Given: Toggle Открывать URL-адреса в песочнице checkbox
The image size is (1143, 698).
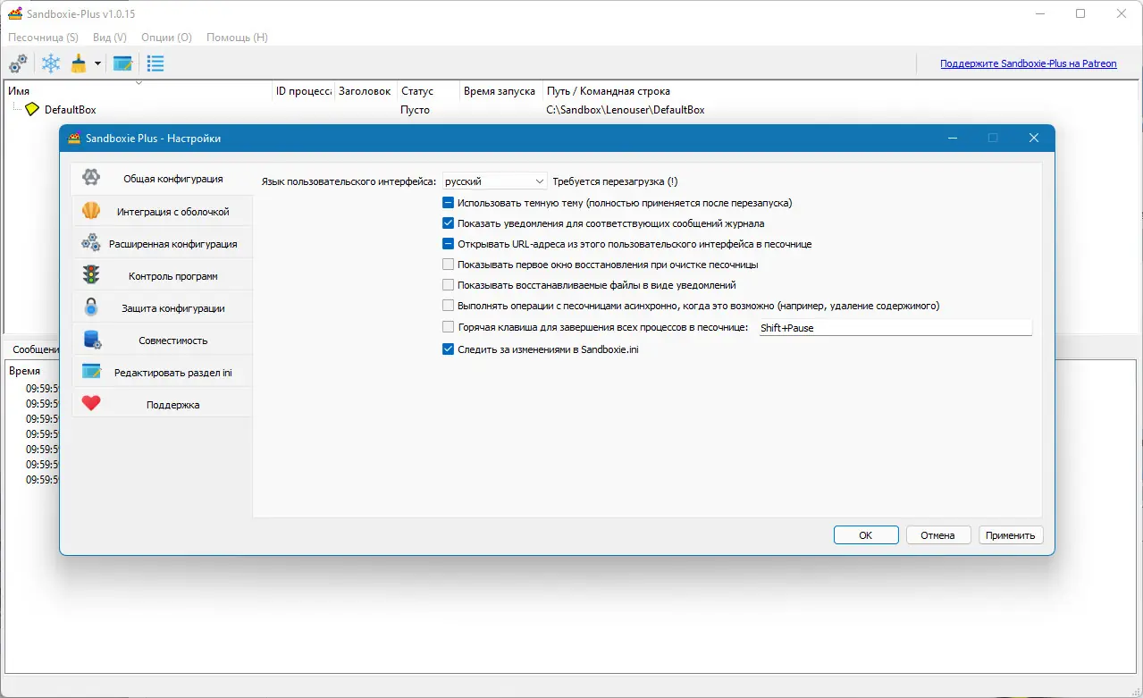Looking at the screenshot, I should pos(449,244).
